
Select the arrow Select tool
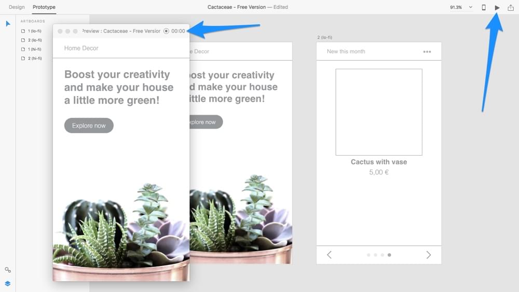coord(8,24)
